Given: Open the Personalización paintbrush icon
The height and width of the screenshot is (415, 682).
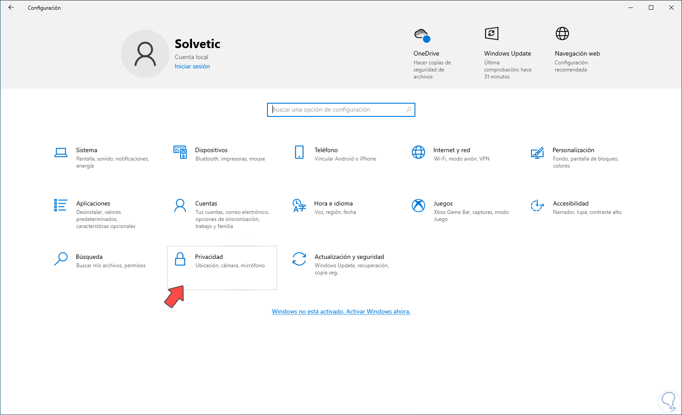Looking at the screenshot, I should pos(537,153).
